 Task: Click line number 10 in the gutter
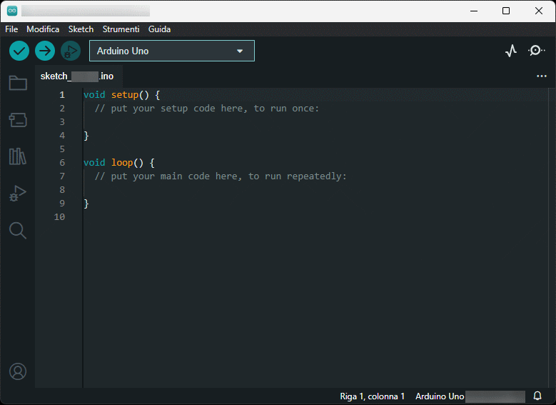(x=59, y=217)
